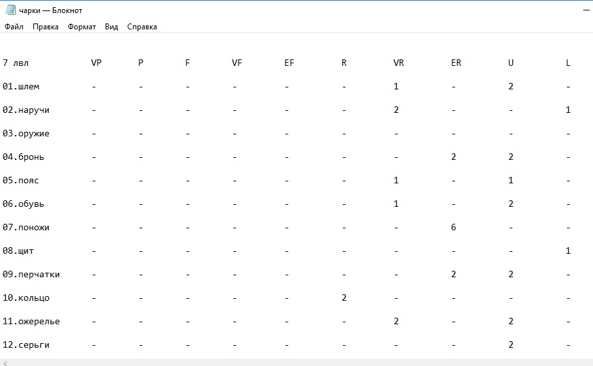This screenshot has width=593, height=366.
Task: Open the Формат menu
Action: pyautogui.click(x=81, y=27)
